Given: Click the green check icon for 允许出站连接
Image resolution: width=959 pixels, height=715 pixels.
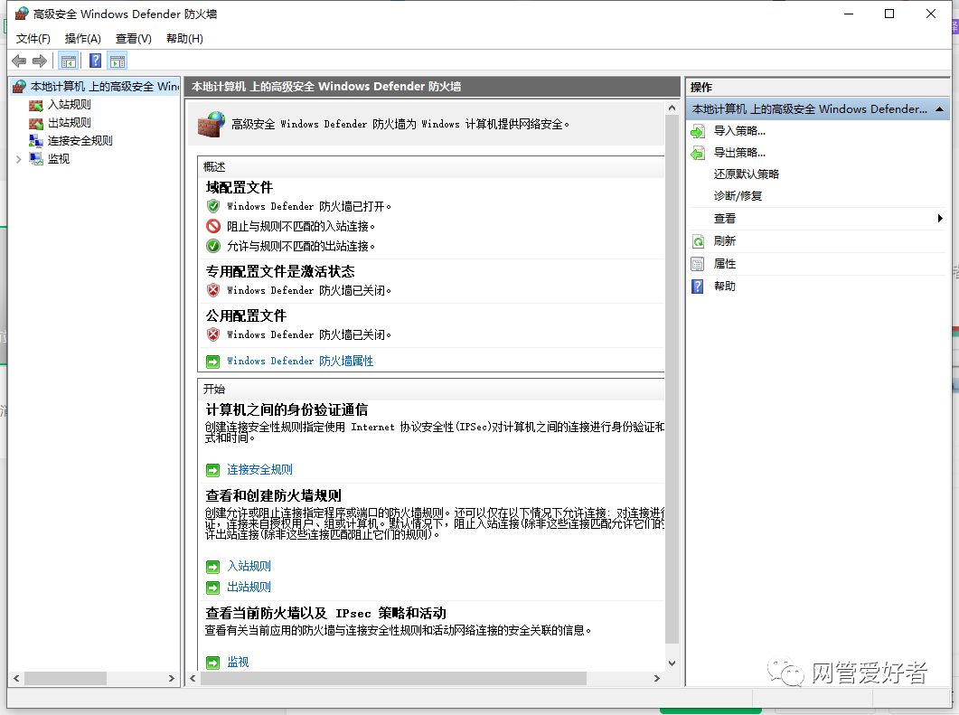Looking at the screenshot, I should pos(212,246).
